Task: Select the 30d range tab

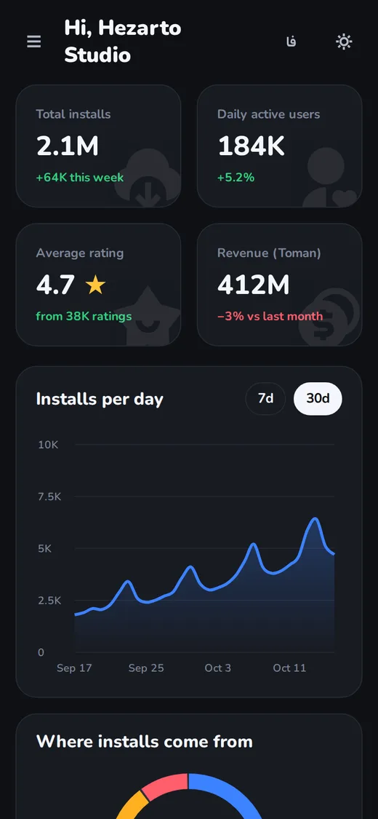Action: [x=318, y=398]
